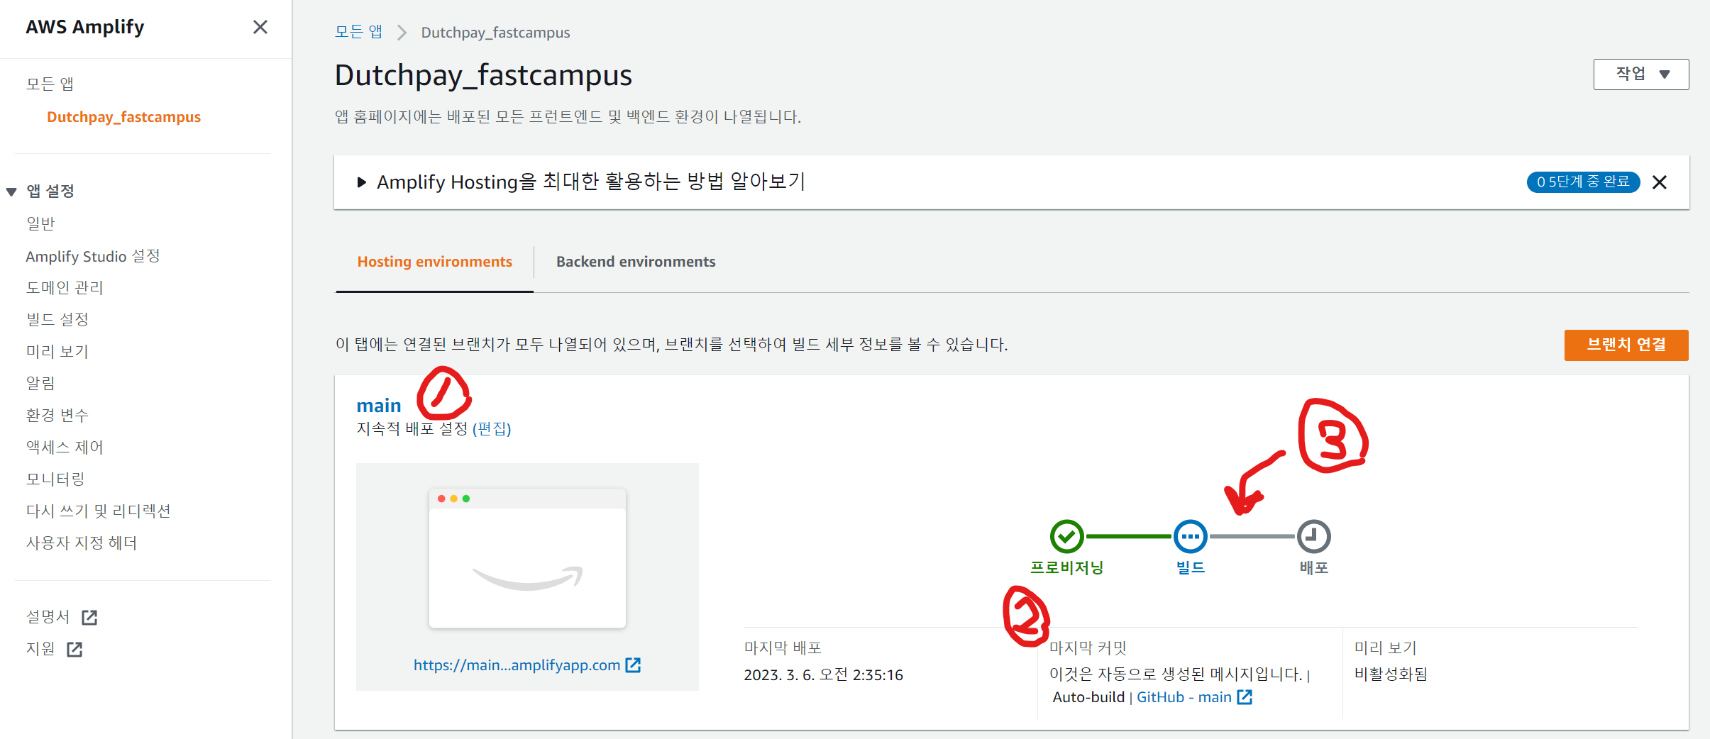Open 모니터링 page
The image size is (1710, 739).
pos(55,479)
